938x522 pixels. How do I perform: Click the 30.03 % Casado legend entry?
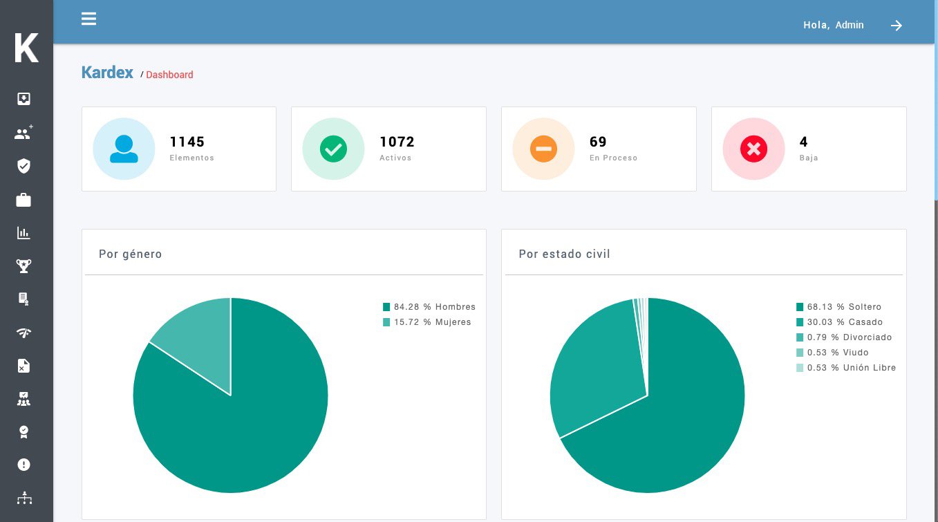point(839,322)
